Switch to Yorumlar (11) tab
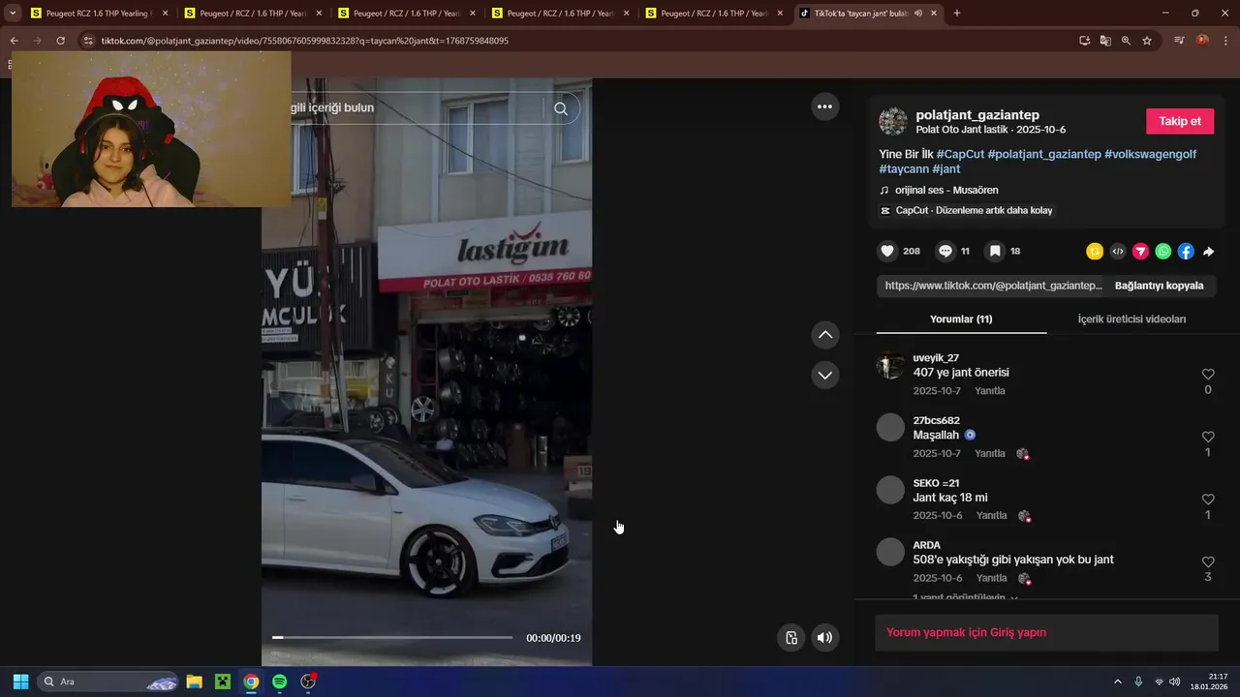This screenshot has height=697, width=1240. pyautogui.click(x=961, y=319)
